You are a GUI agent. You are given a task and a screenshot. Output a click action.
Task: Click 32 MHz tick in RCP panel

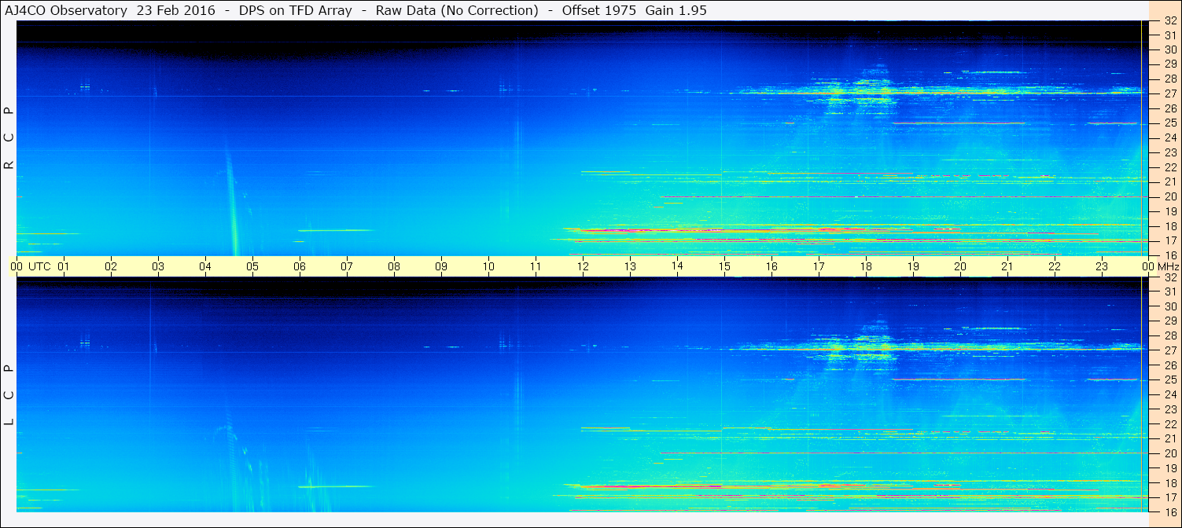coord(1169,20)
